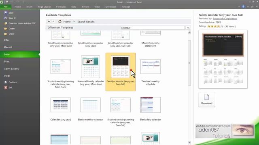Click the star rating of the Family calendar

[x=215, y=26]
